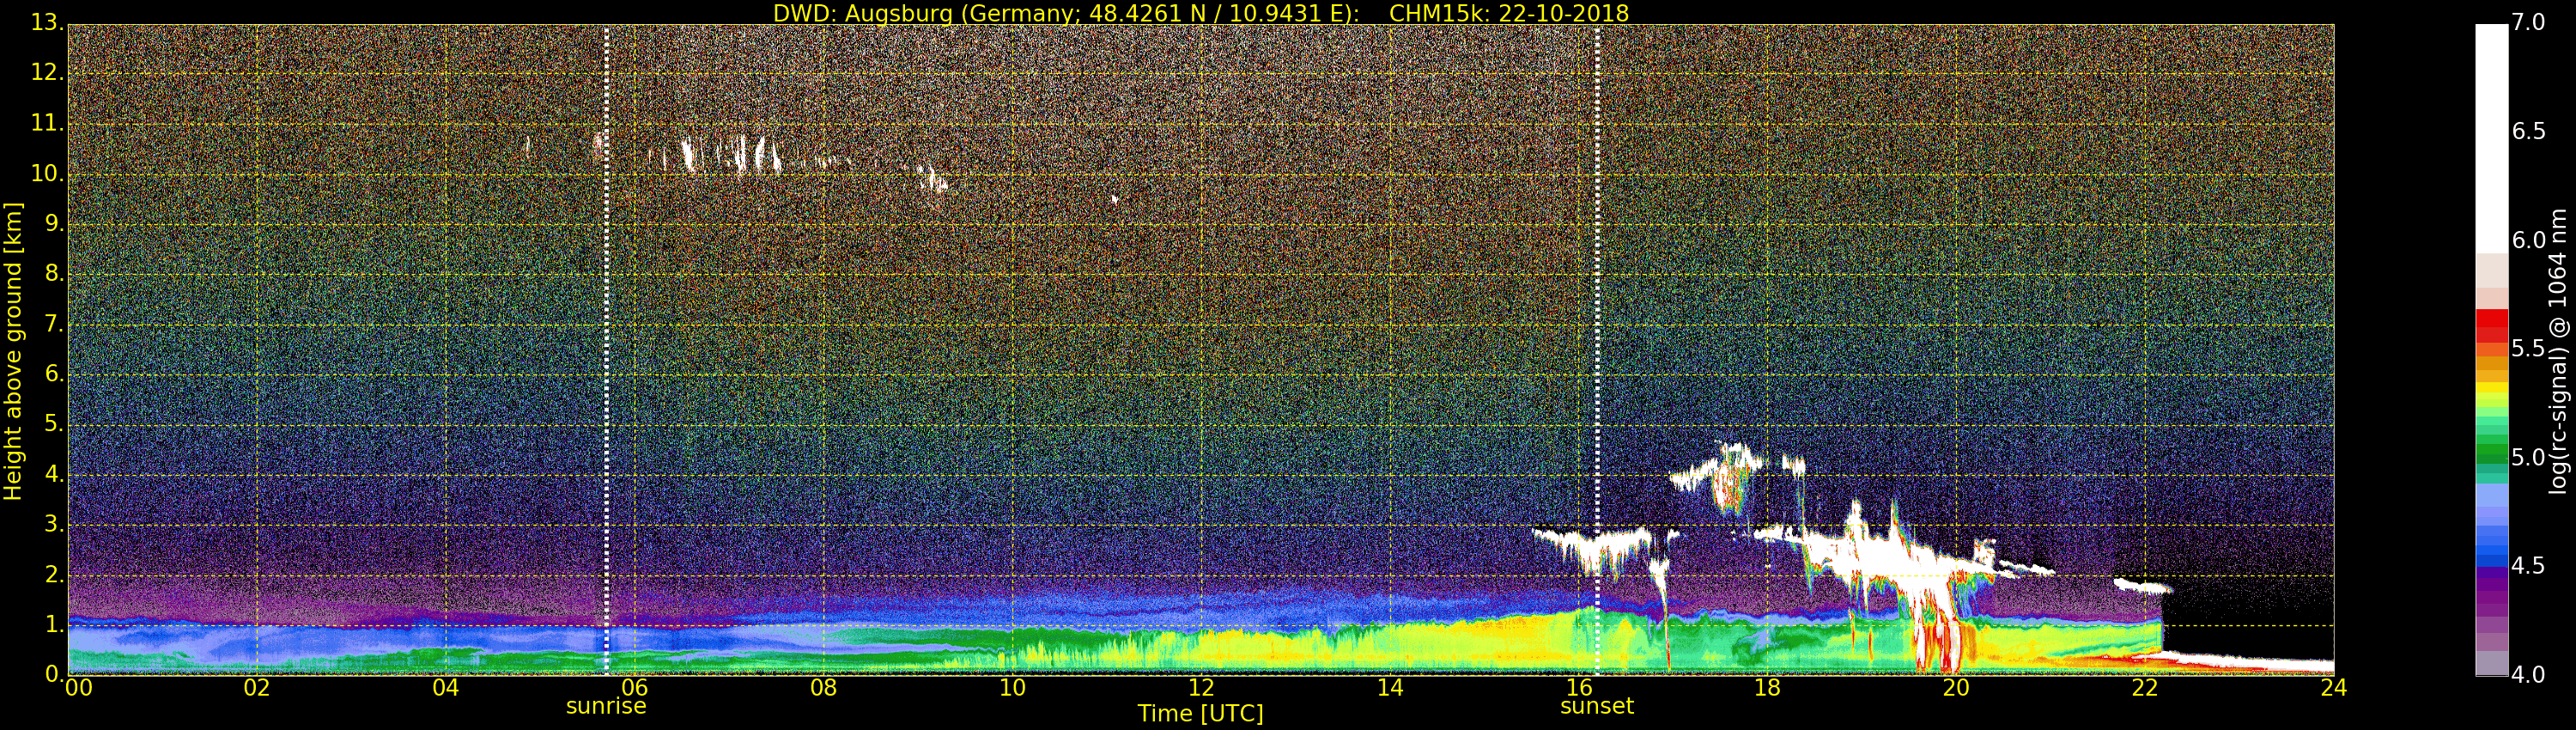Click the "10" tick on the time axis
The height and width of the screenshot is (730, 2576).
pyautogui.click(x=1012, y=688)
